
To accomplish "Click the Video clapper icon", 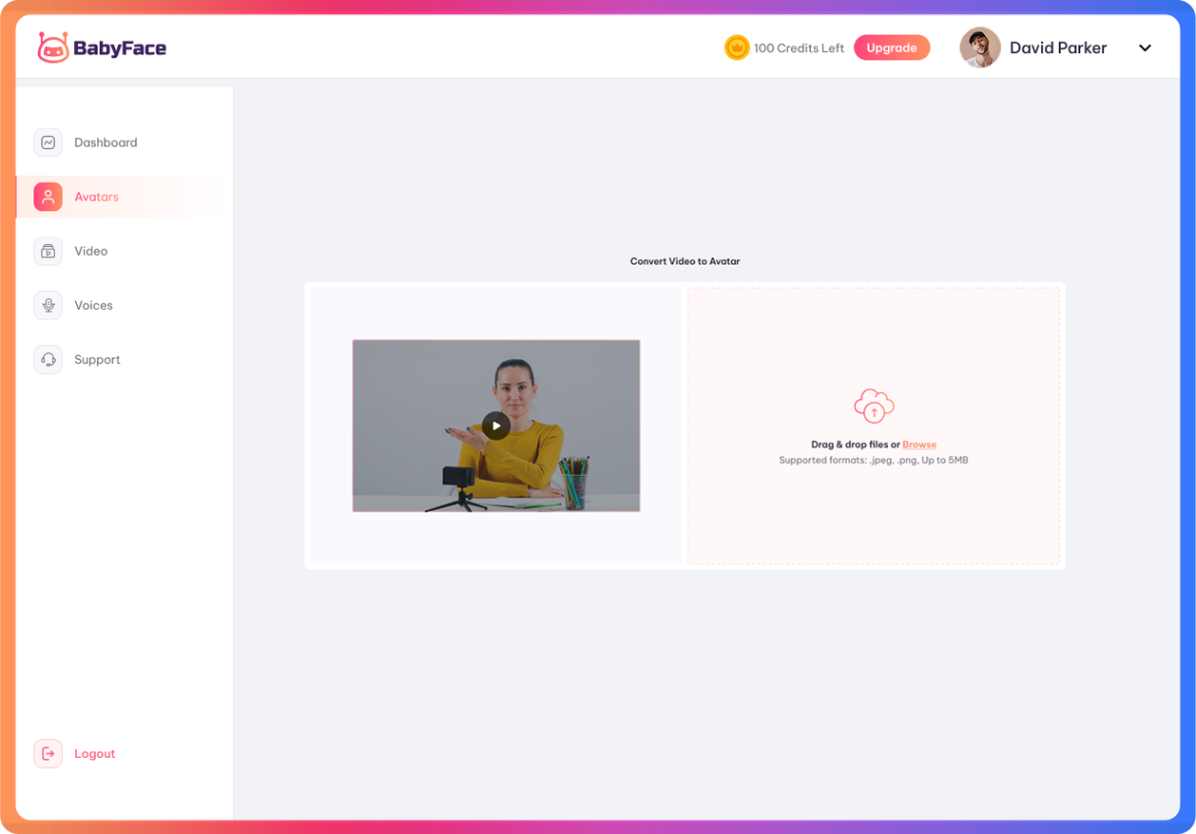I will coord(48,251).
